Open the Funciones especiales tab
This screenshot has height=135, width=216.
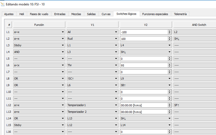[x=155, y=14]
